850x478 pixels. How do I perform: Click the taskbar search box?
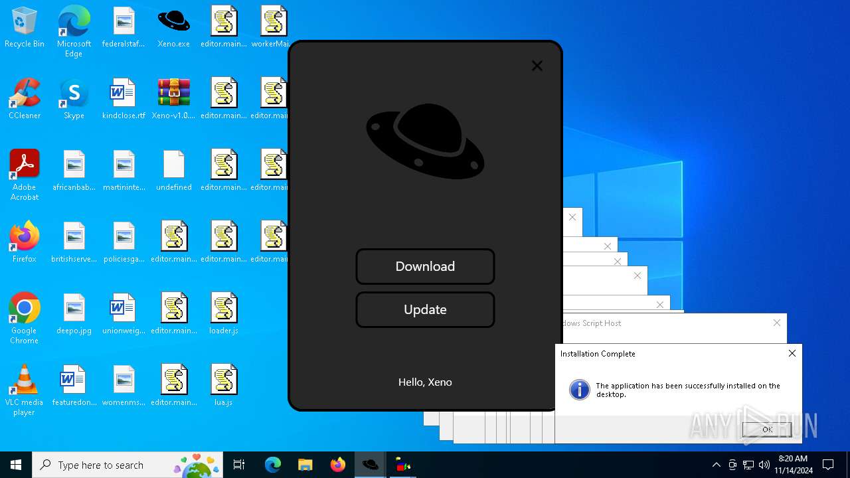[129, 465]
